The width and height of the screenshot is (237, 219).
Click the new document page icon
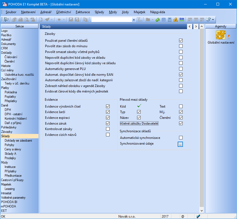coord(41,19)
